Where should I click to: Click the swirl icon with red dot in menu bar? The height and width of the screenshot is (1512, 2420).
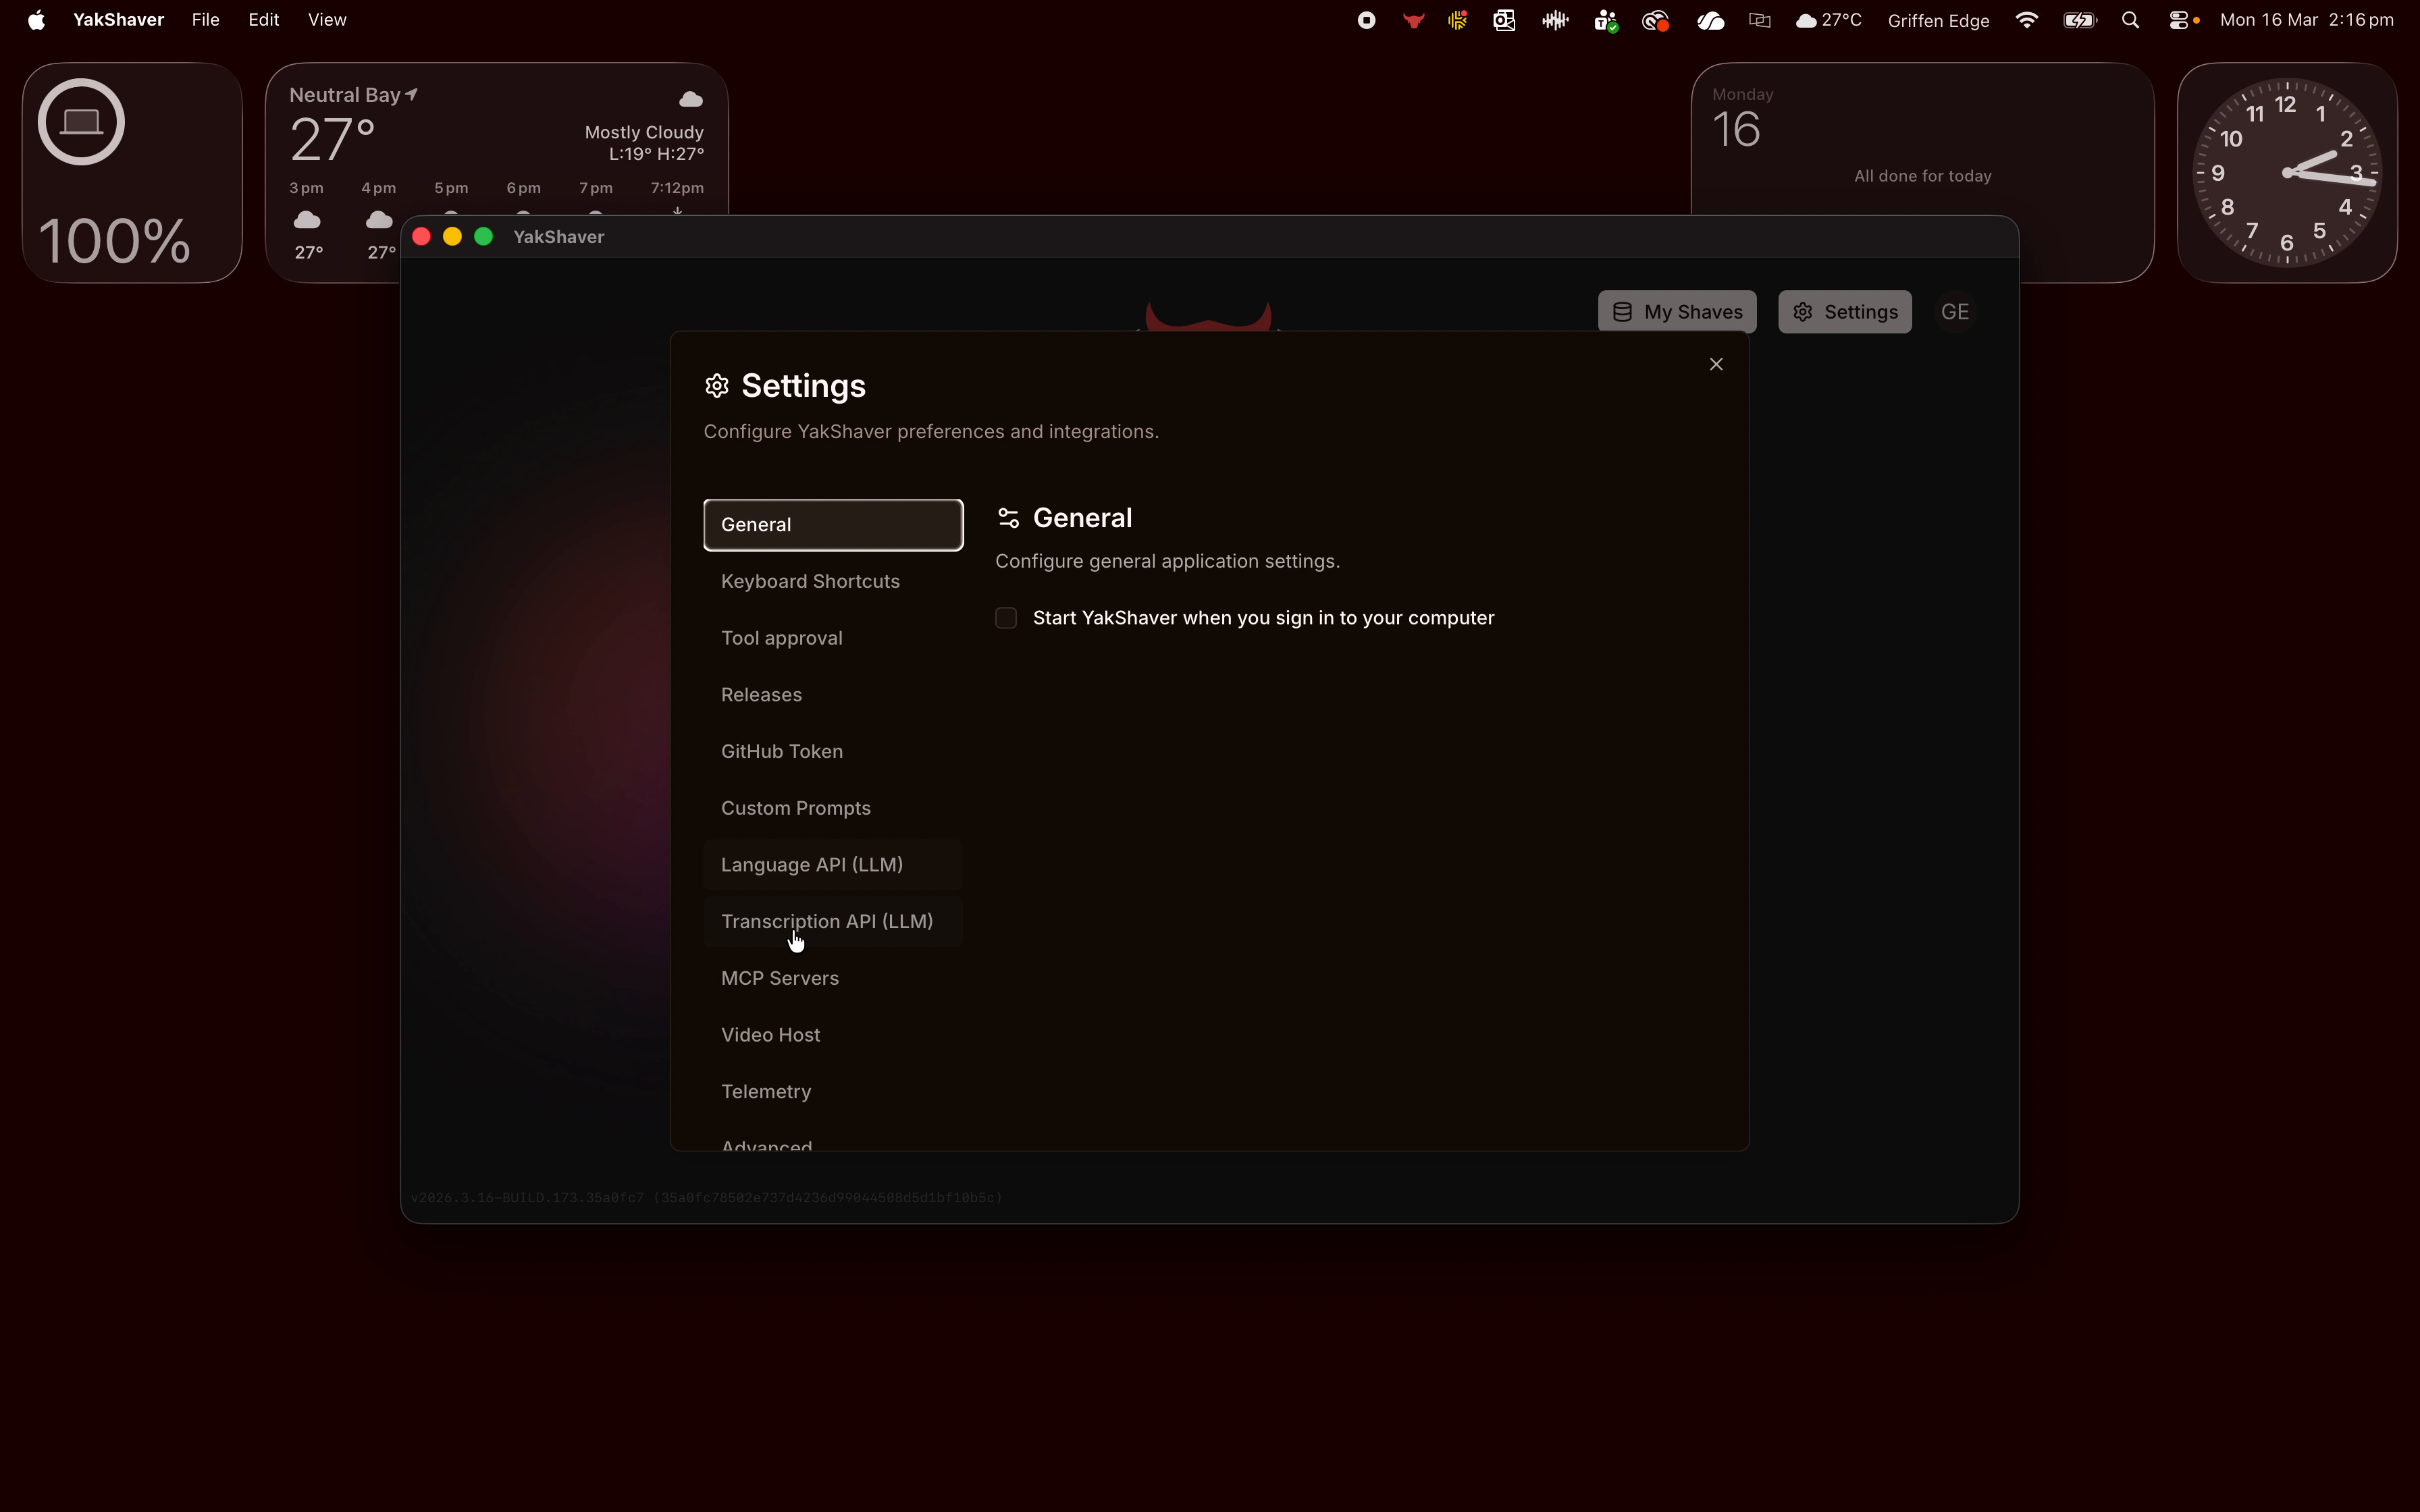(1655, 20)
